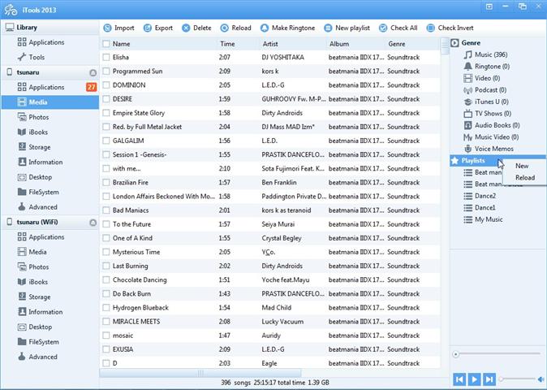The width and height of the screenshot is (547, 390).
Task: Click eject button beside tsunaru device
Action: (x=93, y=72)
